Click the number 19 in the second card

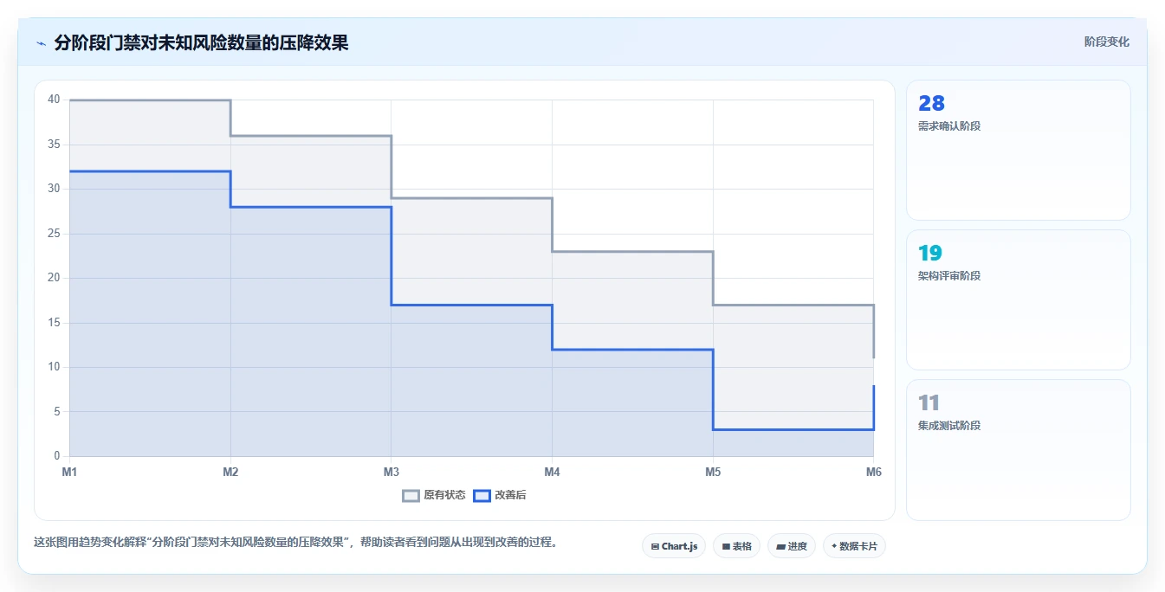pyautogui.click(x=930, y=254)
